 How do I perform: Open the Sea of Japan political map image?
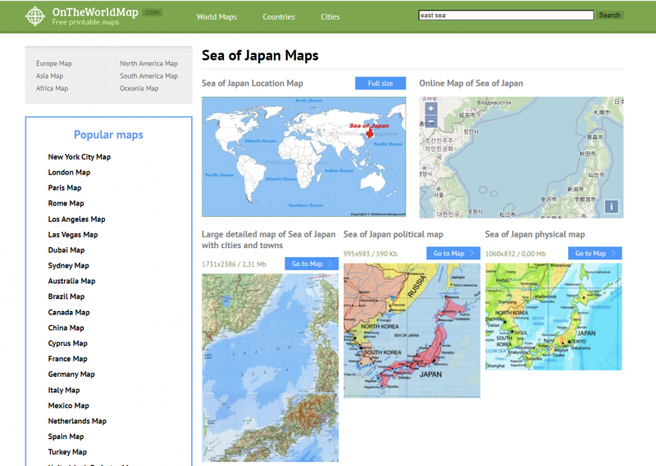pos(412,330)
